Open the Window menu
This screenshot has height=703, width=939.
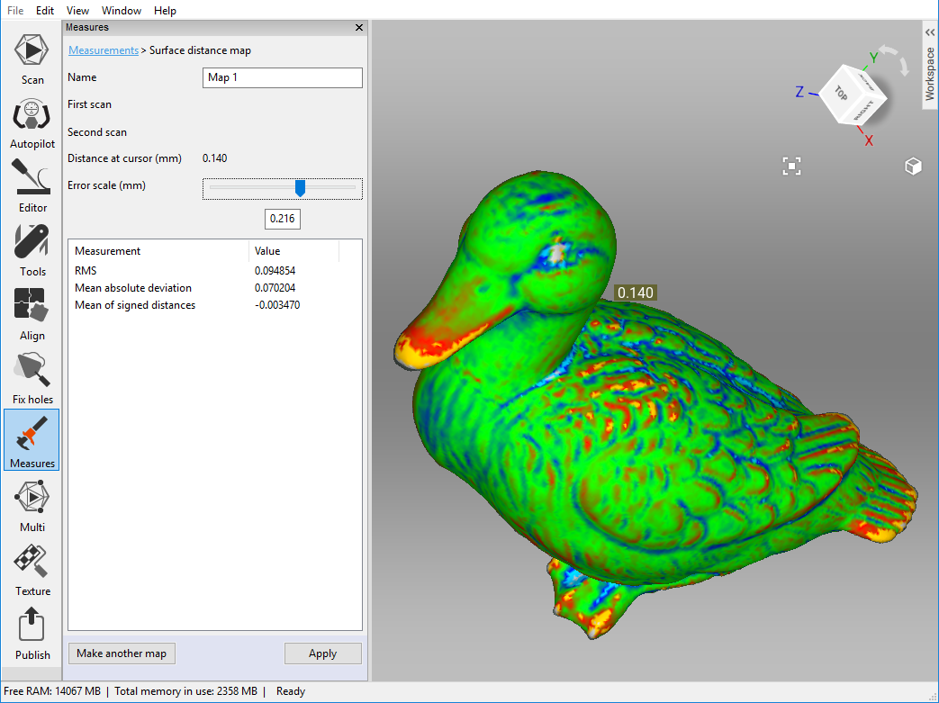(122, 11)
